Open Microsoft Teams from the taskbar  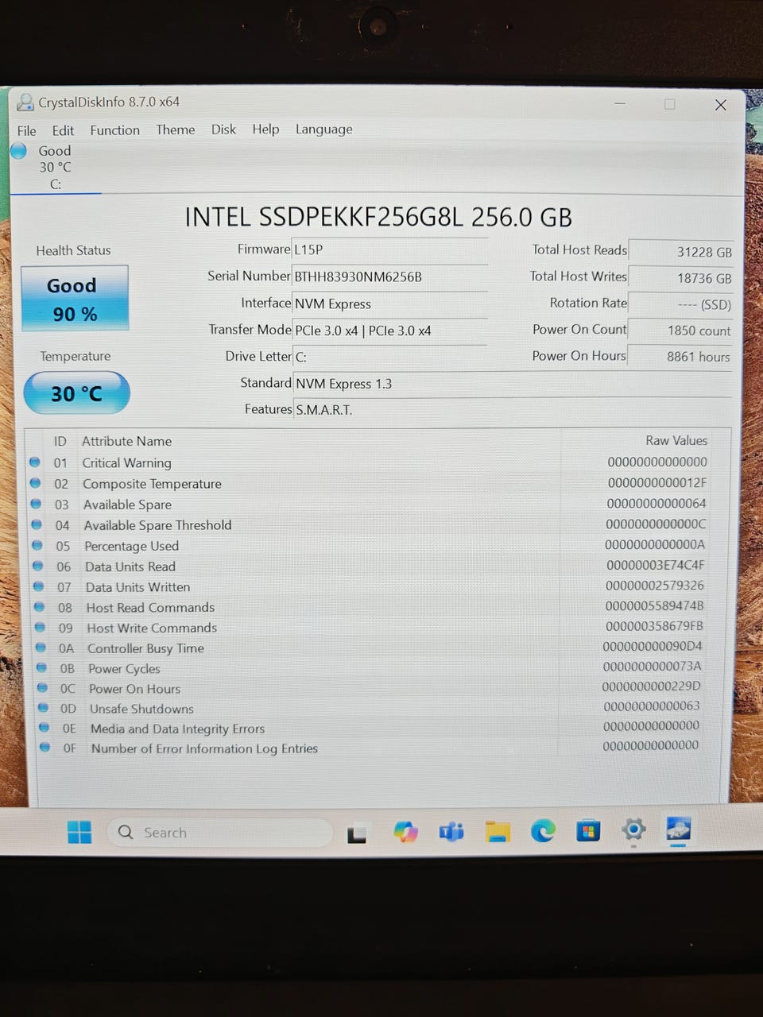point(451,832)
